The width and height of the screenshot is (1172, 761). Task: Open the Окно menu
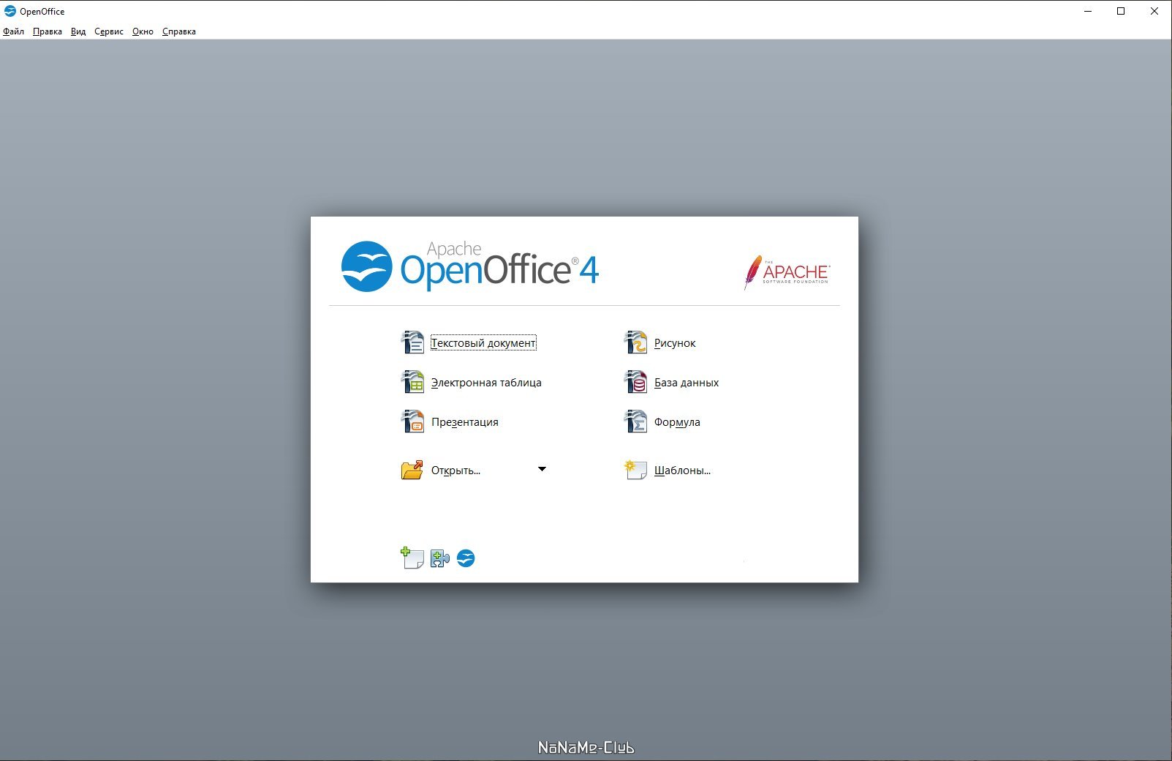pos(143,31)
